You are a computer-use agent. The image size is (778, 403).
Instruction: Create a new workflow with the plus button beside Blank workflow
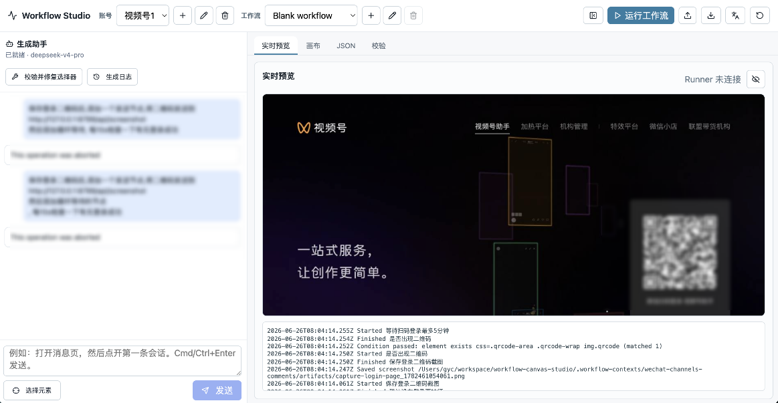[x=371, y=15]
